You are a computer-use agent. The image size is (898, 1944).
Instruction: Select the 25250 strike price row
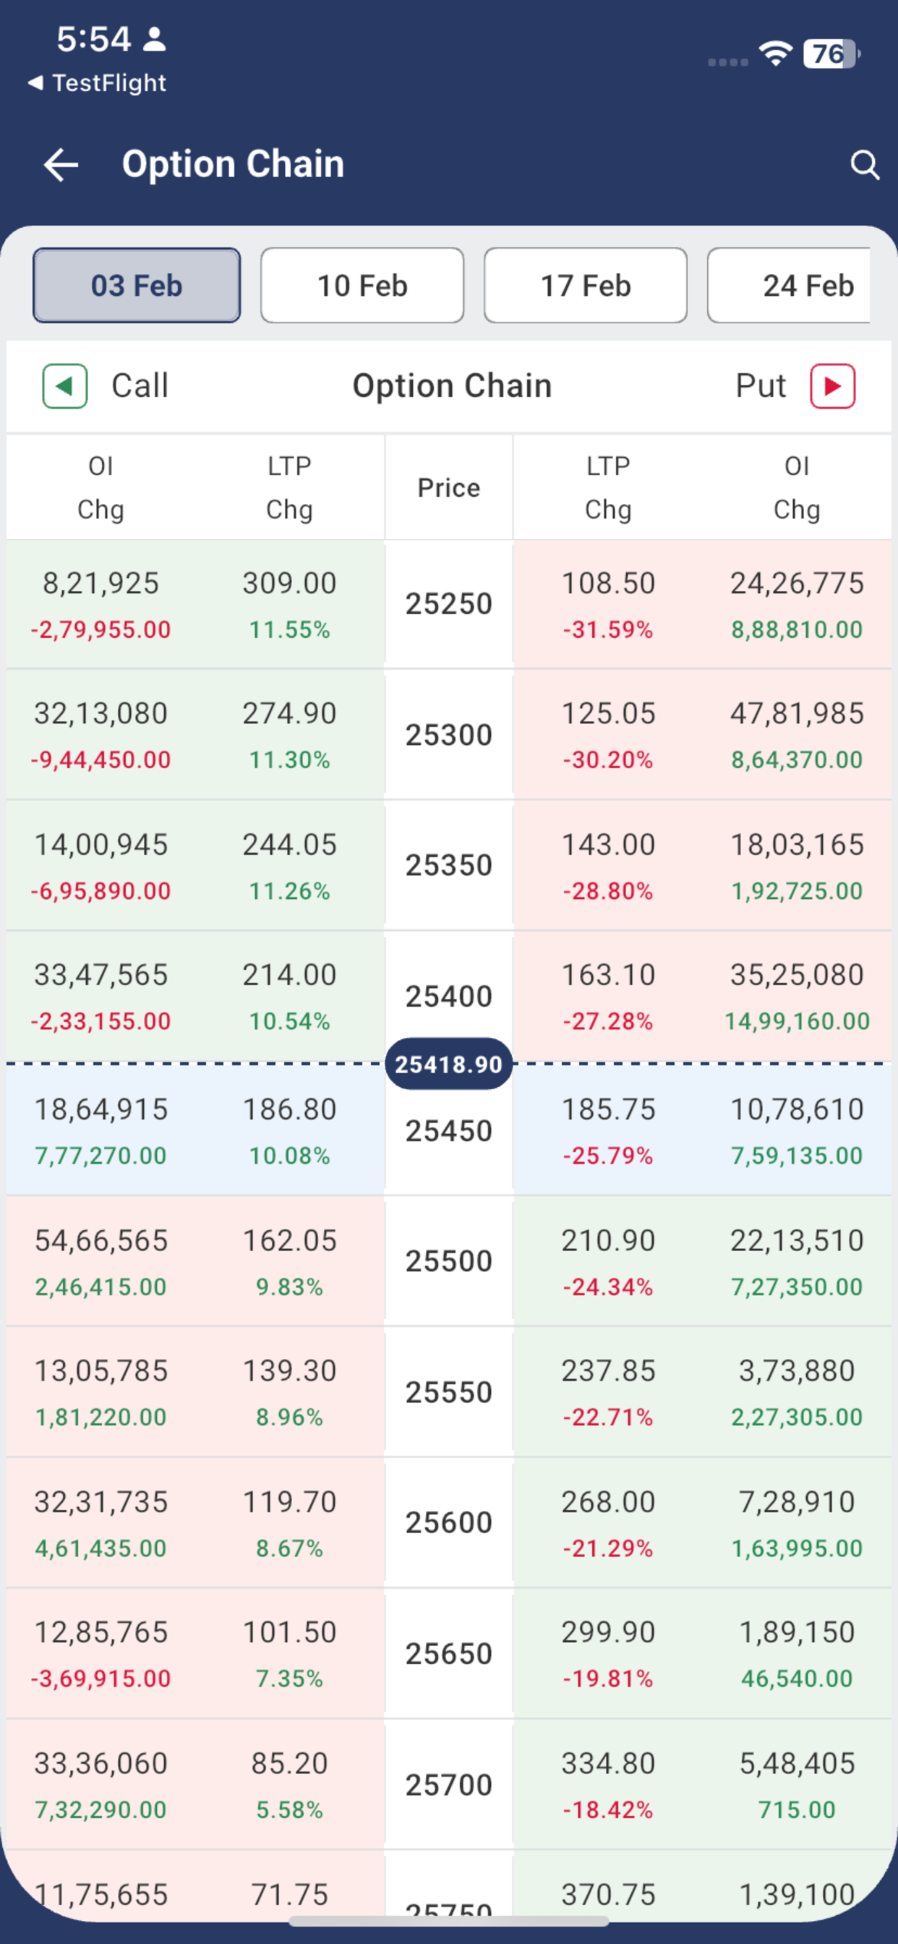pos(449,604)
